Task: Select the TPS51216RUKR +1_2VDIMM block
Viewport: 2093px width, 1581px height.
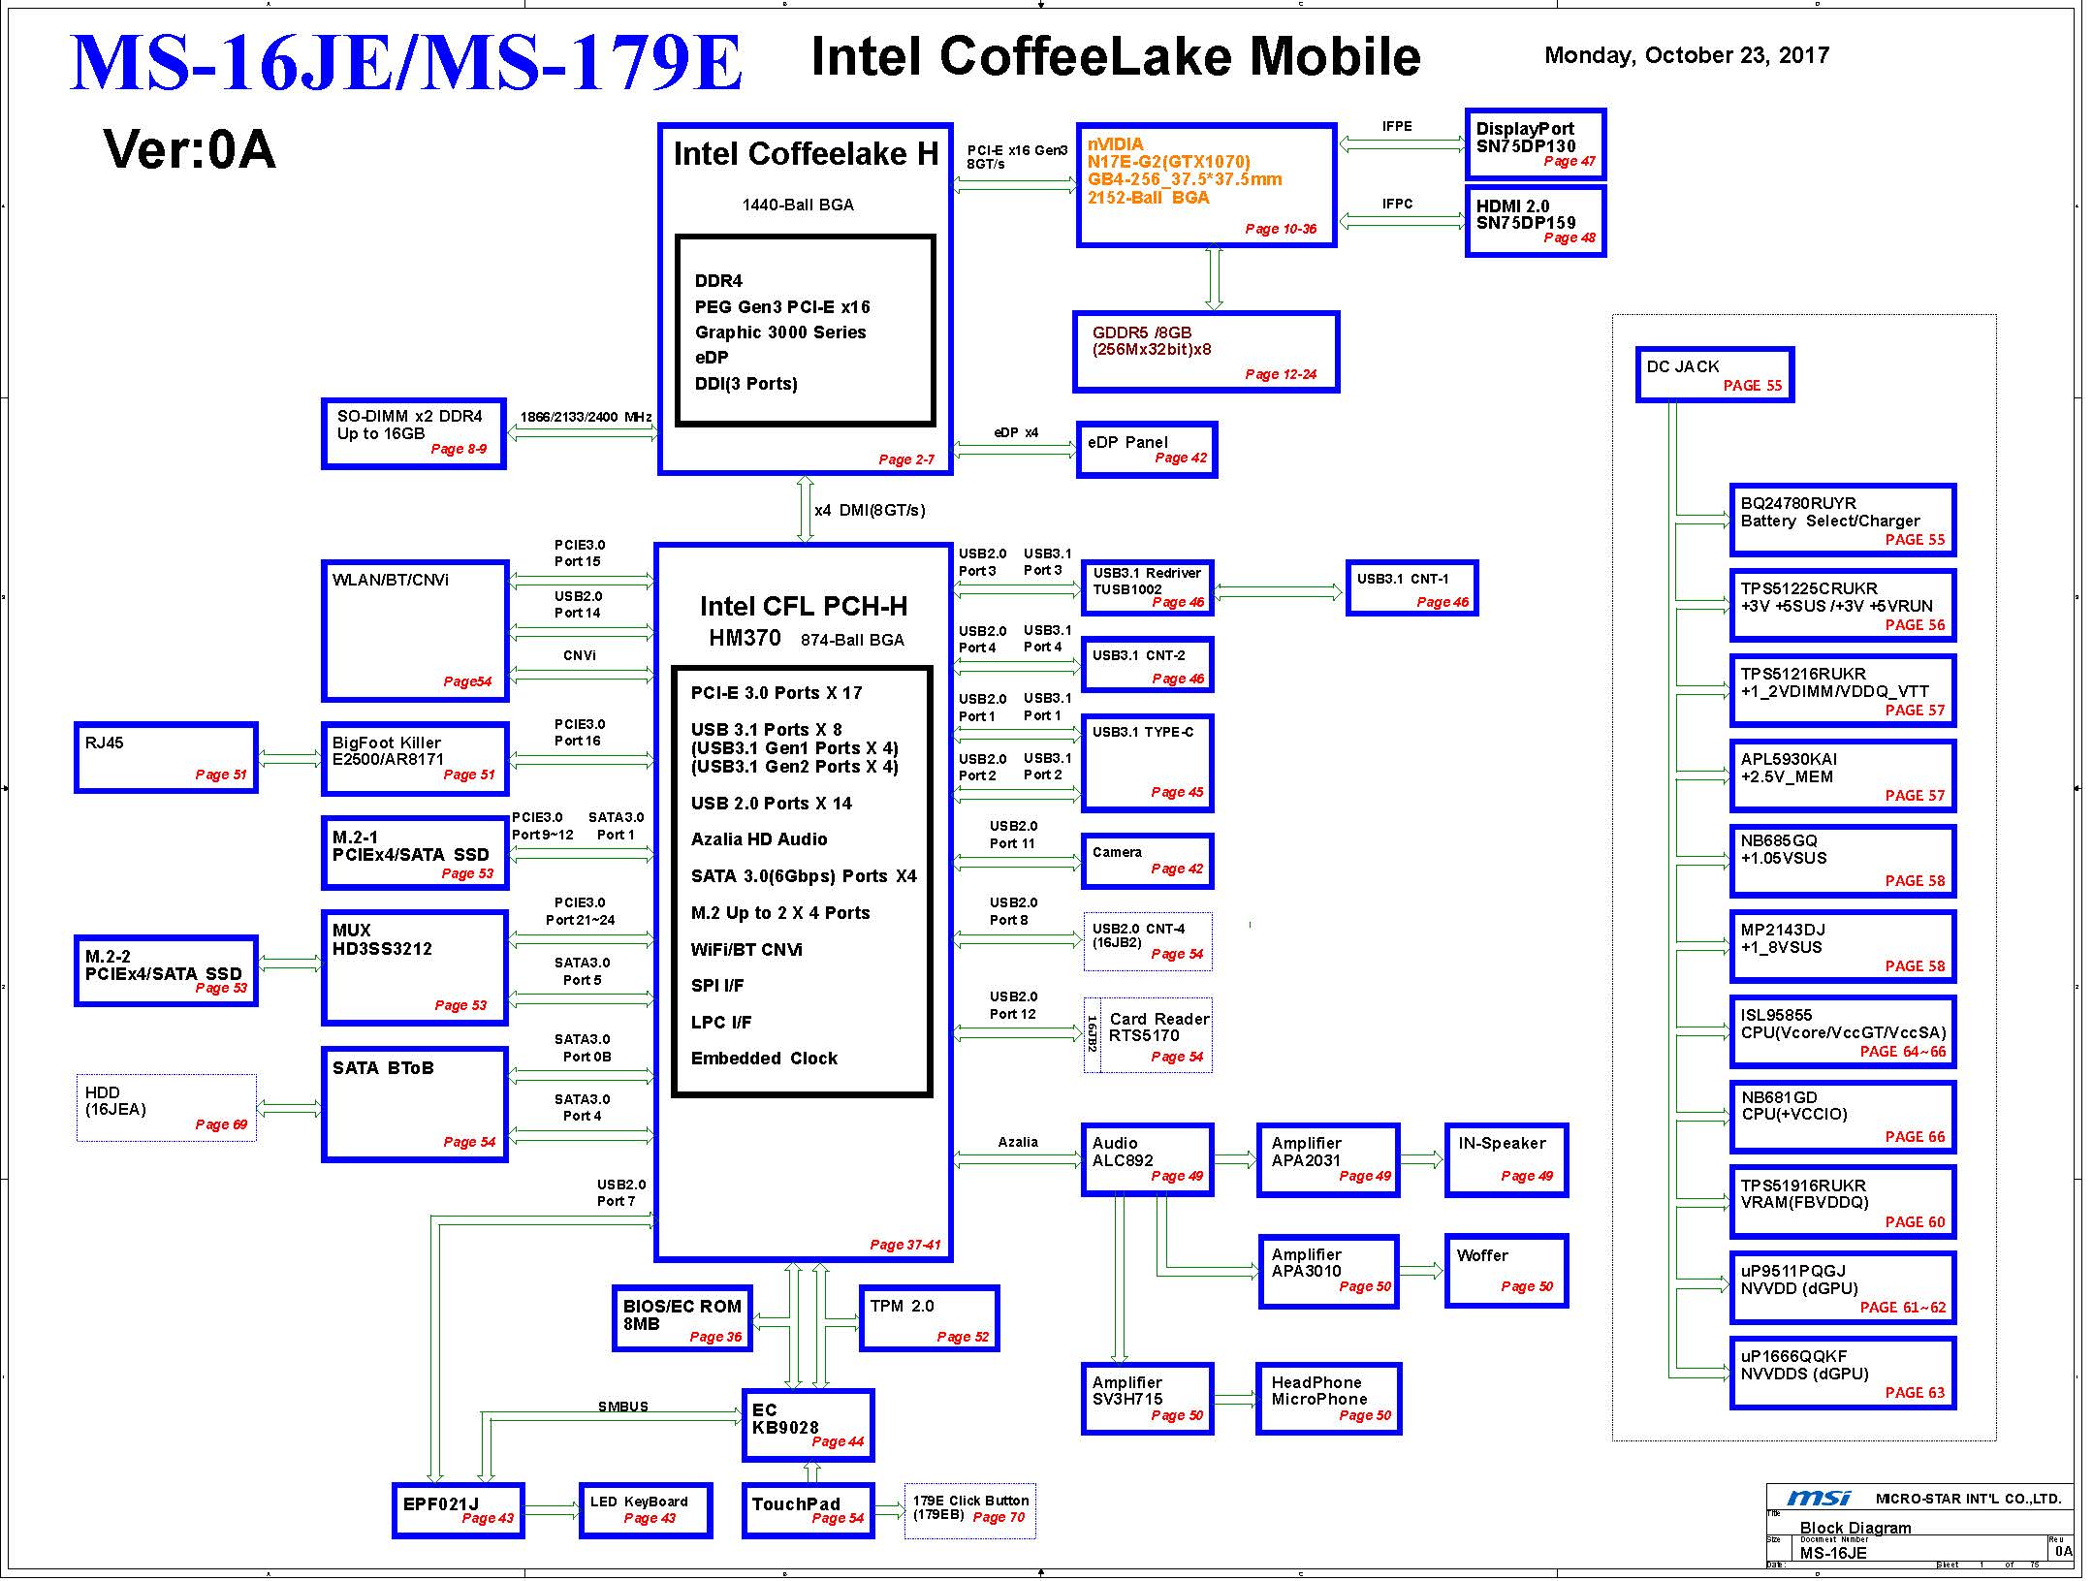Action: [1843, 691]
